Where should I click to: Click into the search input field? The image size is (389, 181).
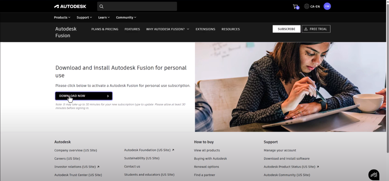pyautogui.click(x=141, y=6)
